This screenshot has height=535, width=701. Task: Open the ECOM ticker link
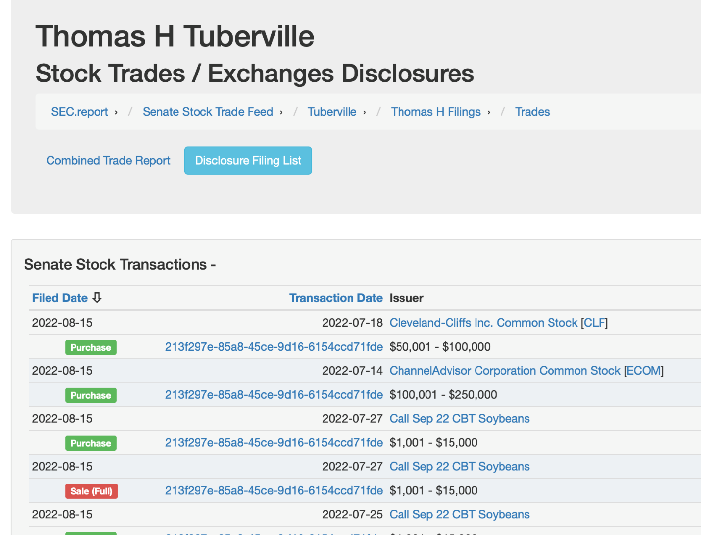[x=644, y=371]
